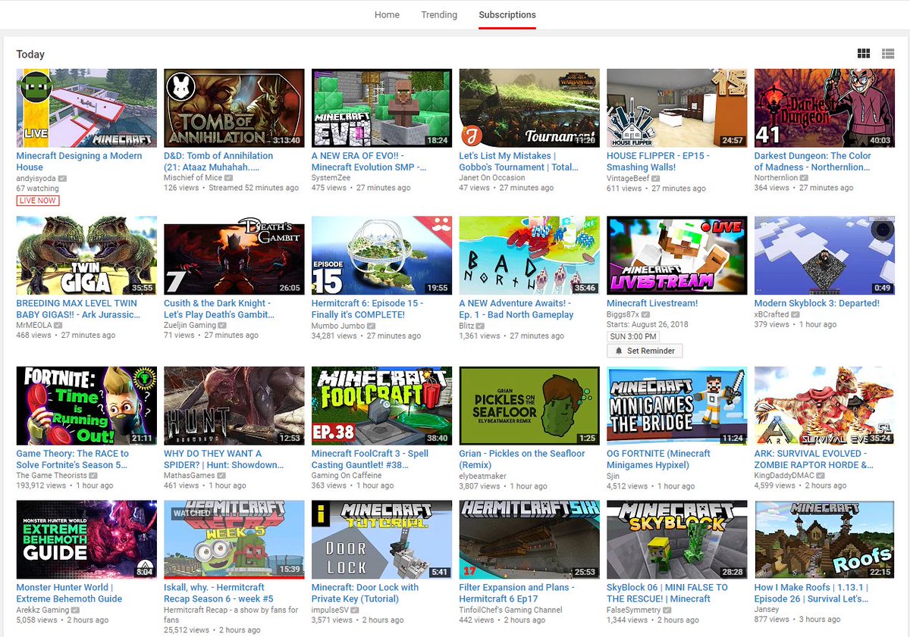Click Set Reminder for Minecraft Livestream

(645, 351)
